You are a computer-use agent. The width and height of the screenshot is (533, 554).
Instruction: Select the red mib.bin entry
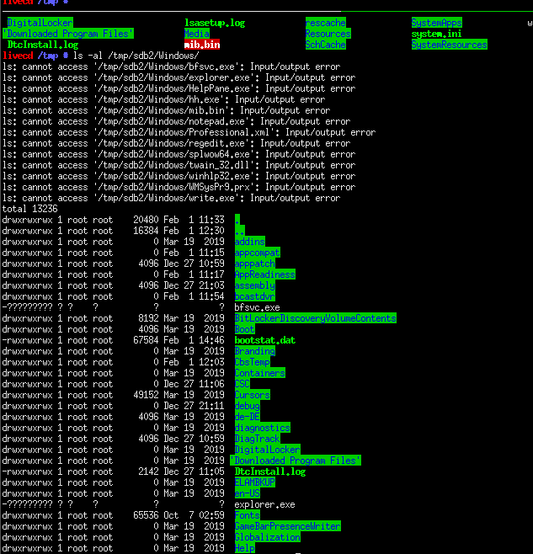click(202, 45)
